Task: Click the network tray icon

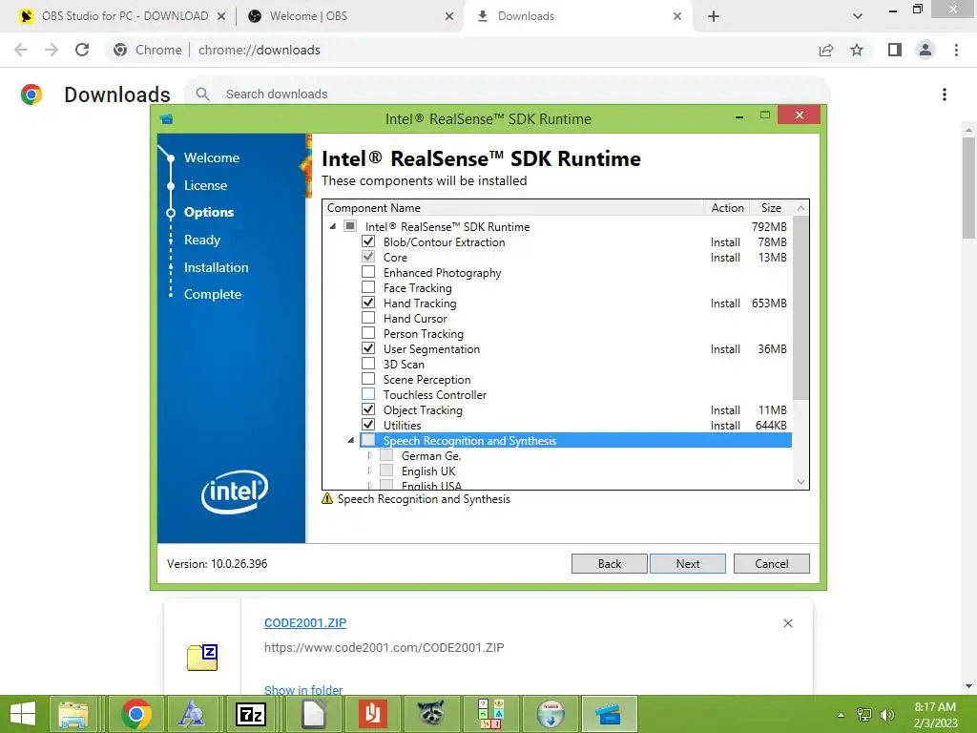Action: [864, 714]
